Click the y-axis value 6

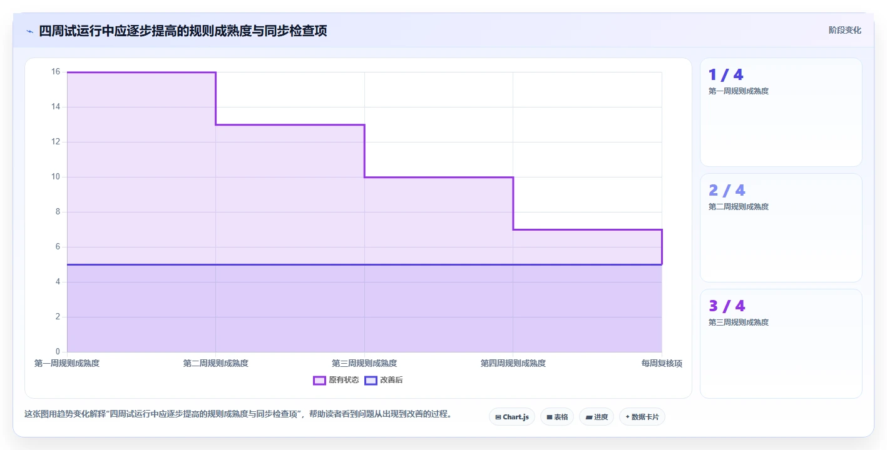(x=58, y=247)
